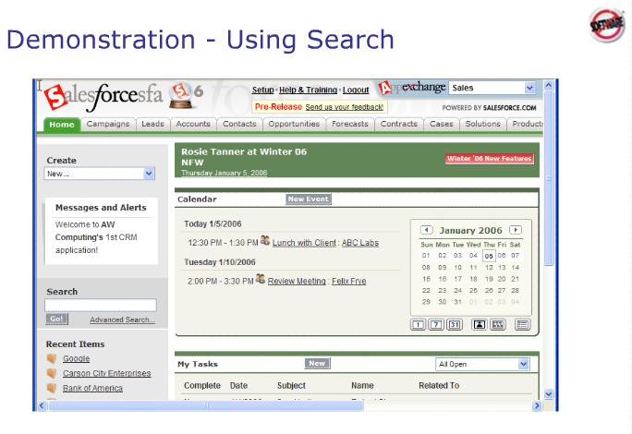Click the multi-user calendar view icon

[x=497, y=324]
